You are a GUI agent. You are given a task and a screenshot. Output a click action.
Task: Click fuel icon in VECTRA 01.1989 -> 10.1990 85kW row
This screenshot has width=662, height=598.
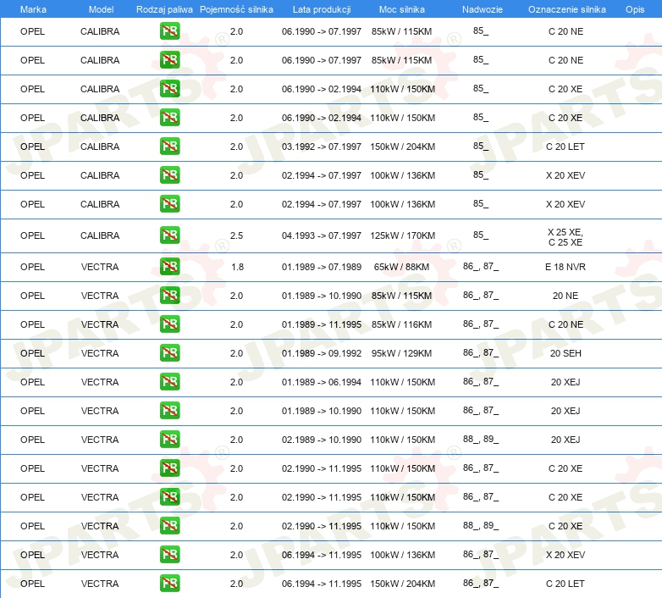(x=169, y=296)
